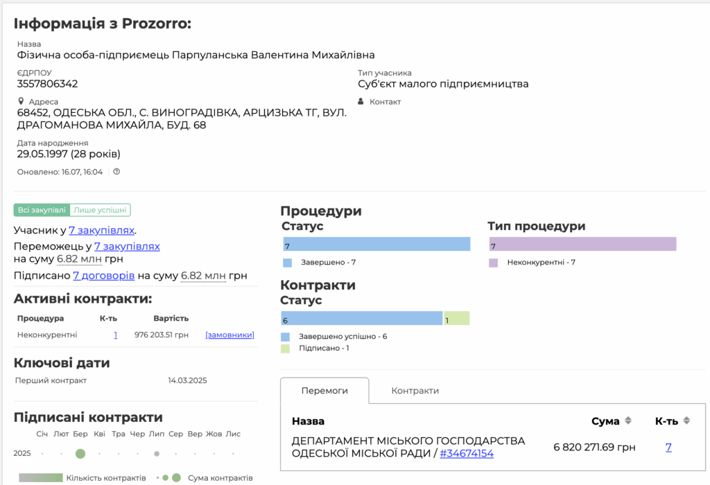Click the large green March timeline dot

coord(80,454)
